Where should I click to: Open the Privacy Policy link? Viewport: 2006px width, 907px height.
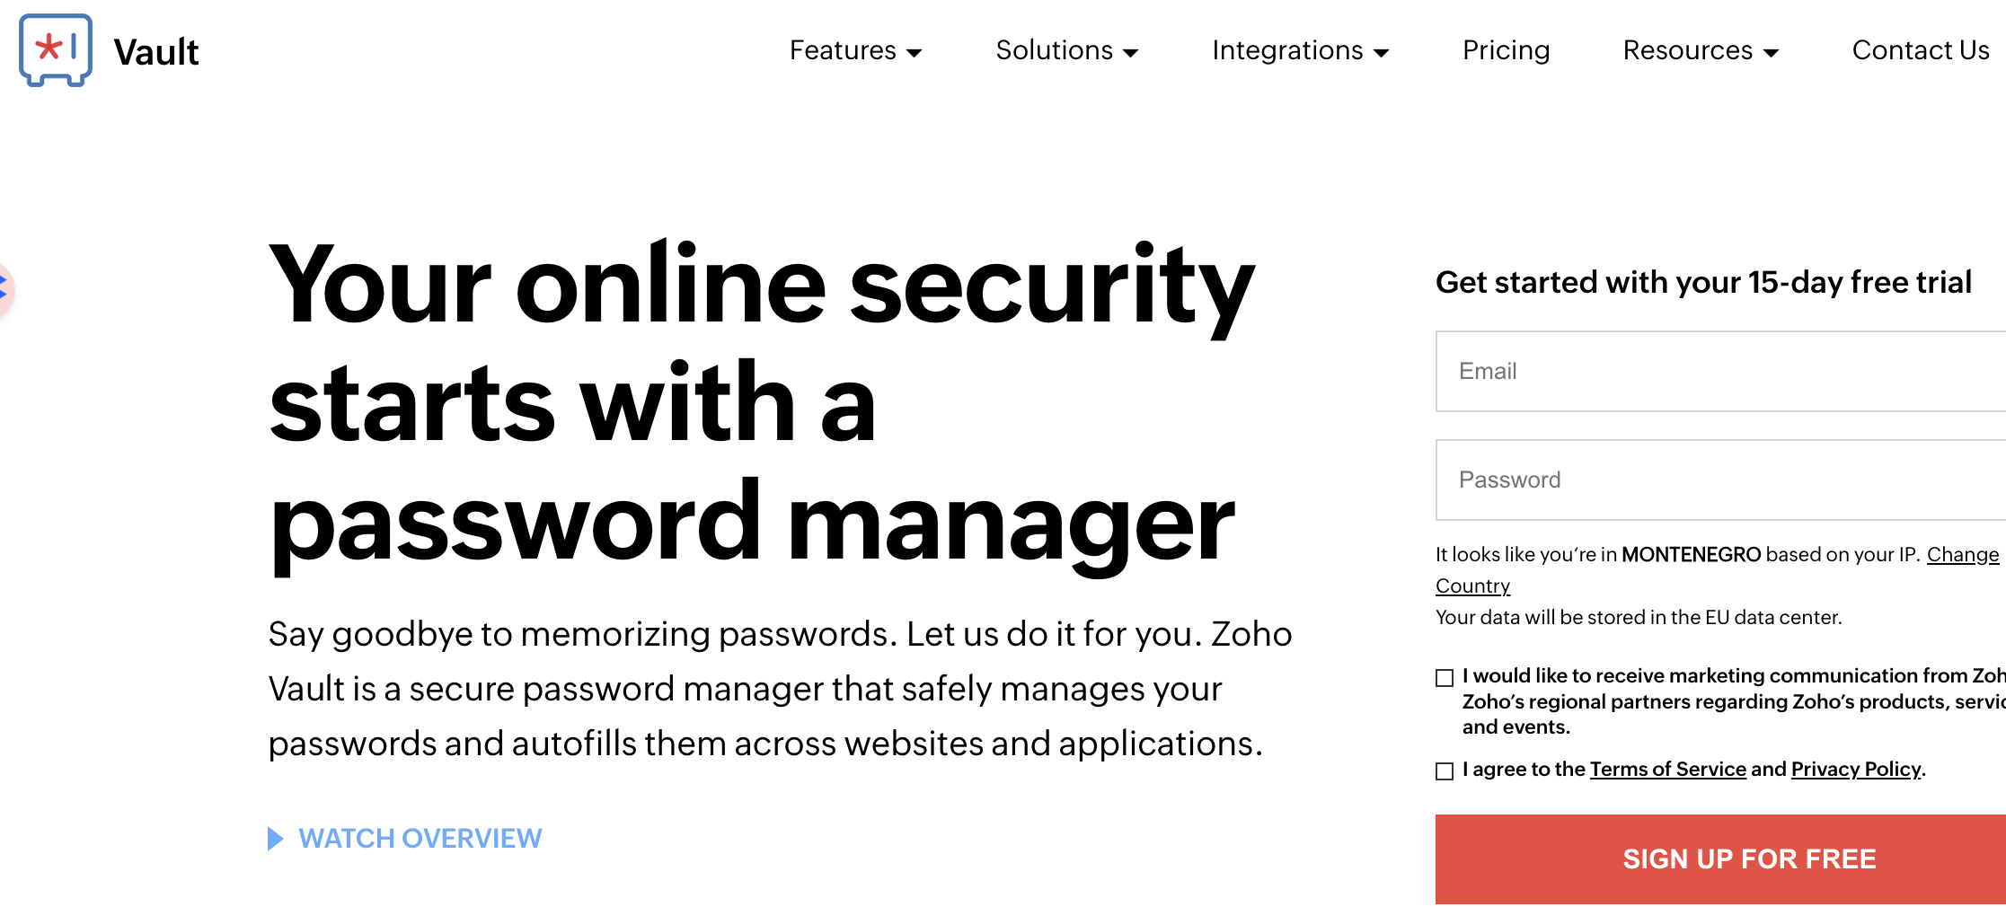click(1855, 770)
